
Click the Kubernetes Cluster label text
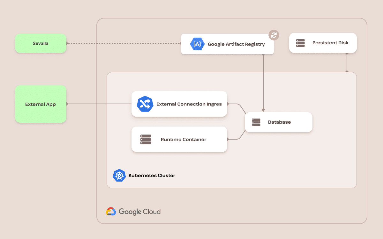152,175
